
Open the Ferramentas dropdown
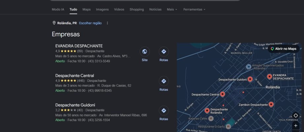click(x=194, y=9)
